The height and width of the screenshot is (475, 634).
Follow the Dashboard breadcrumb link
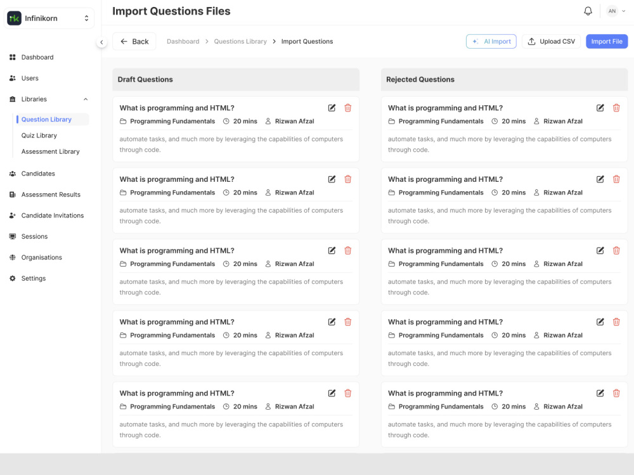click(x=183, y=42)
